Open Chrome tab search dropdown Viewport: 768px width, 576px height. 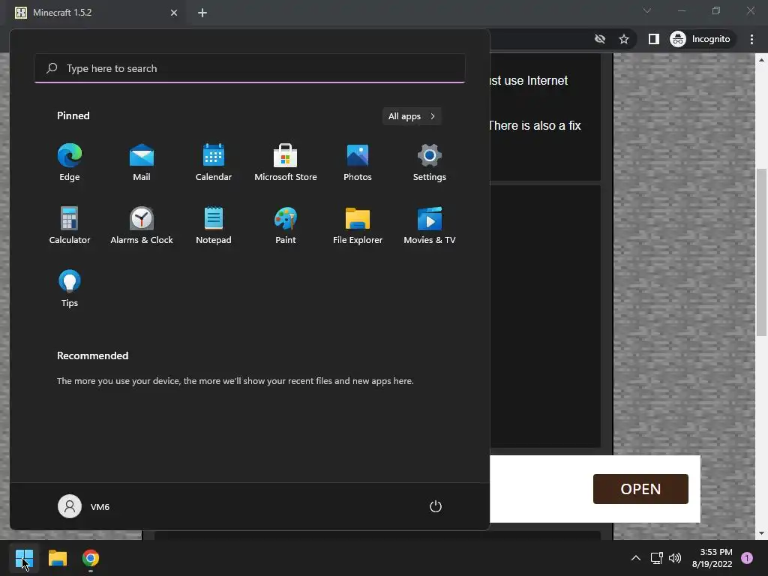(x=647, y=10)
